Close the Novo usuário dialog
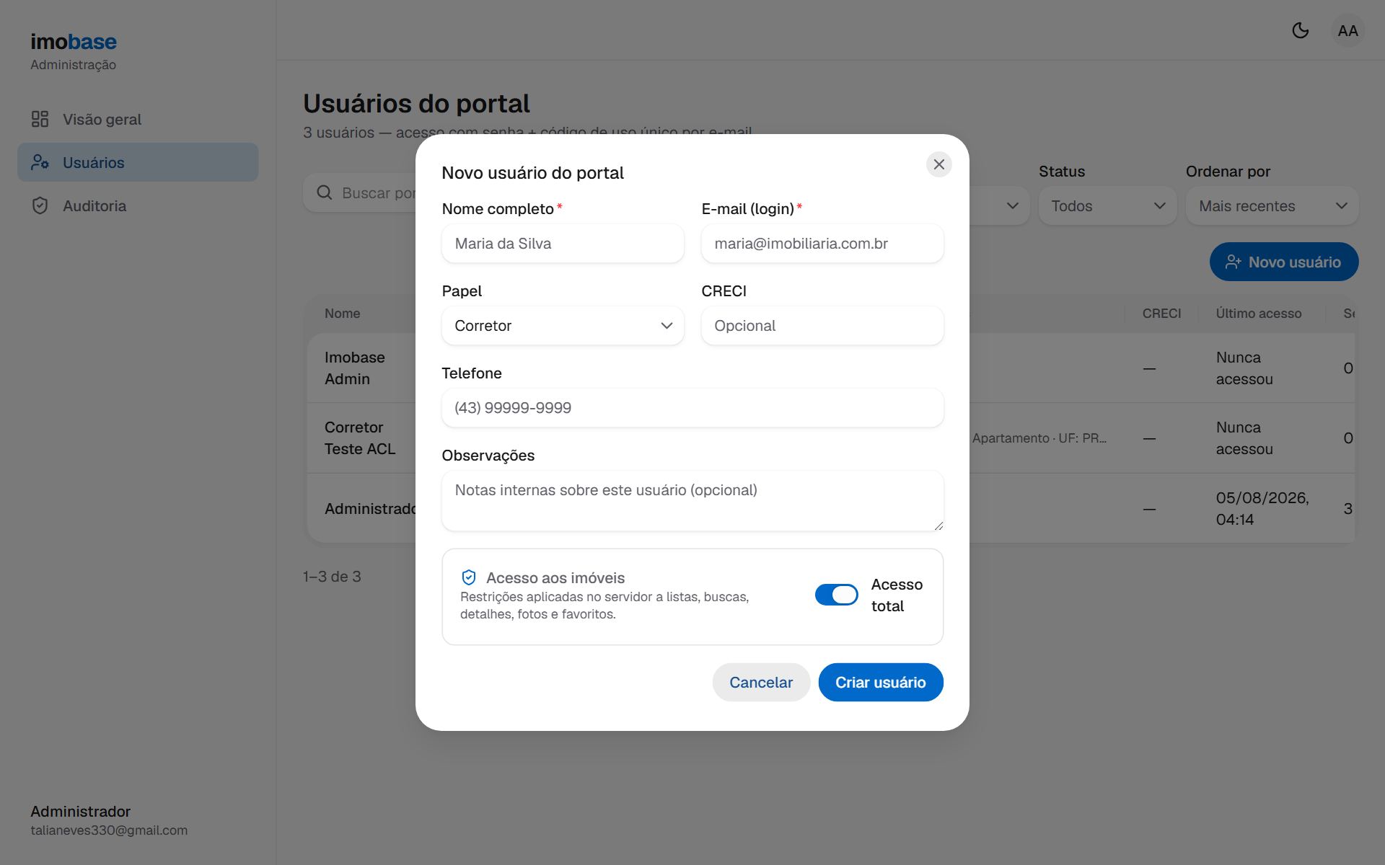 tap(938, 164)
